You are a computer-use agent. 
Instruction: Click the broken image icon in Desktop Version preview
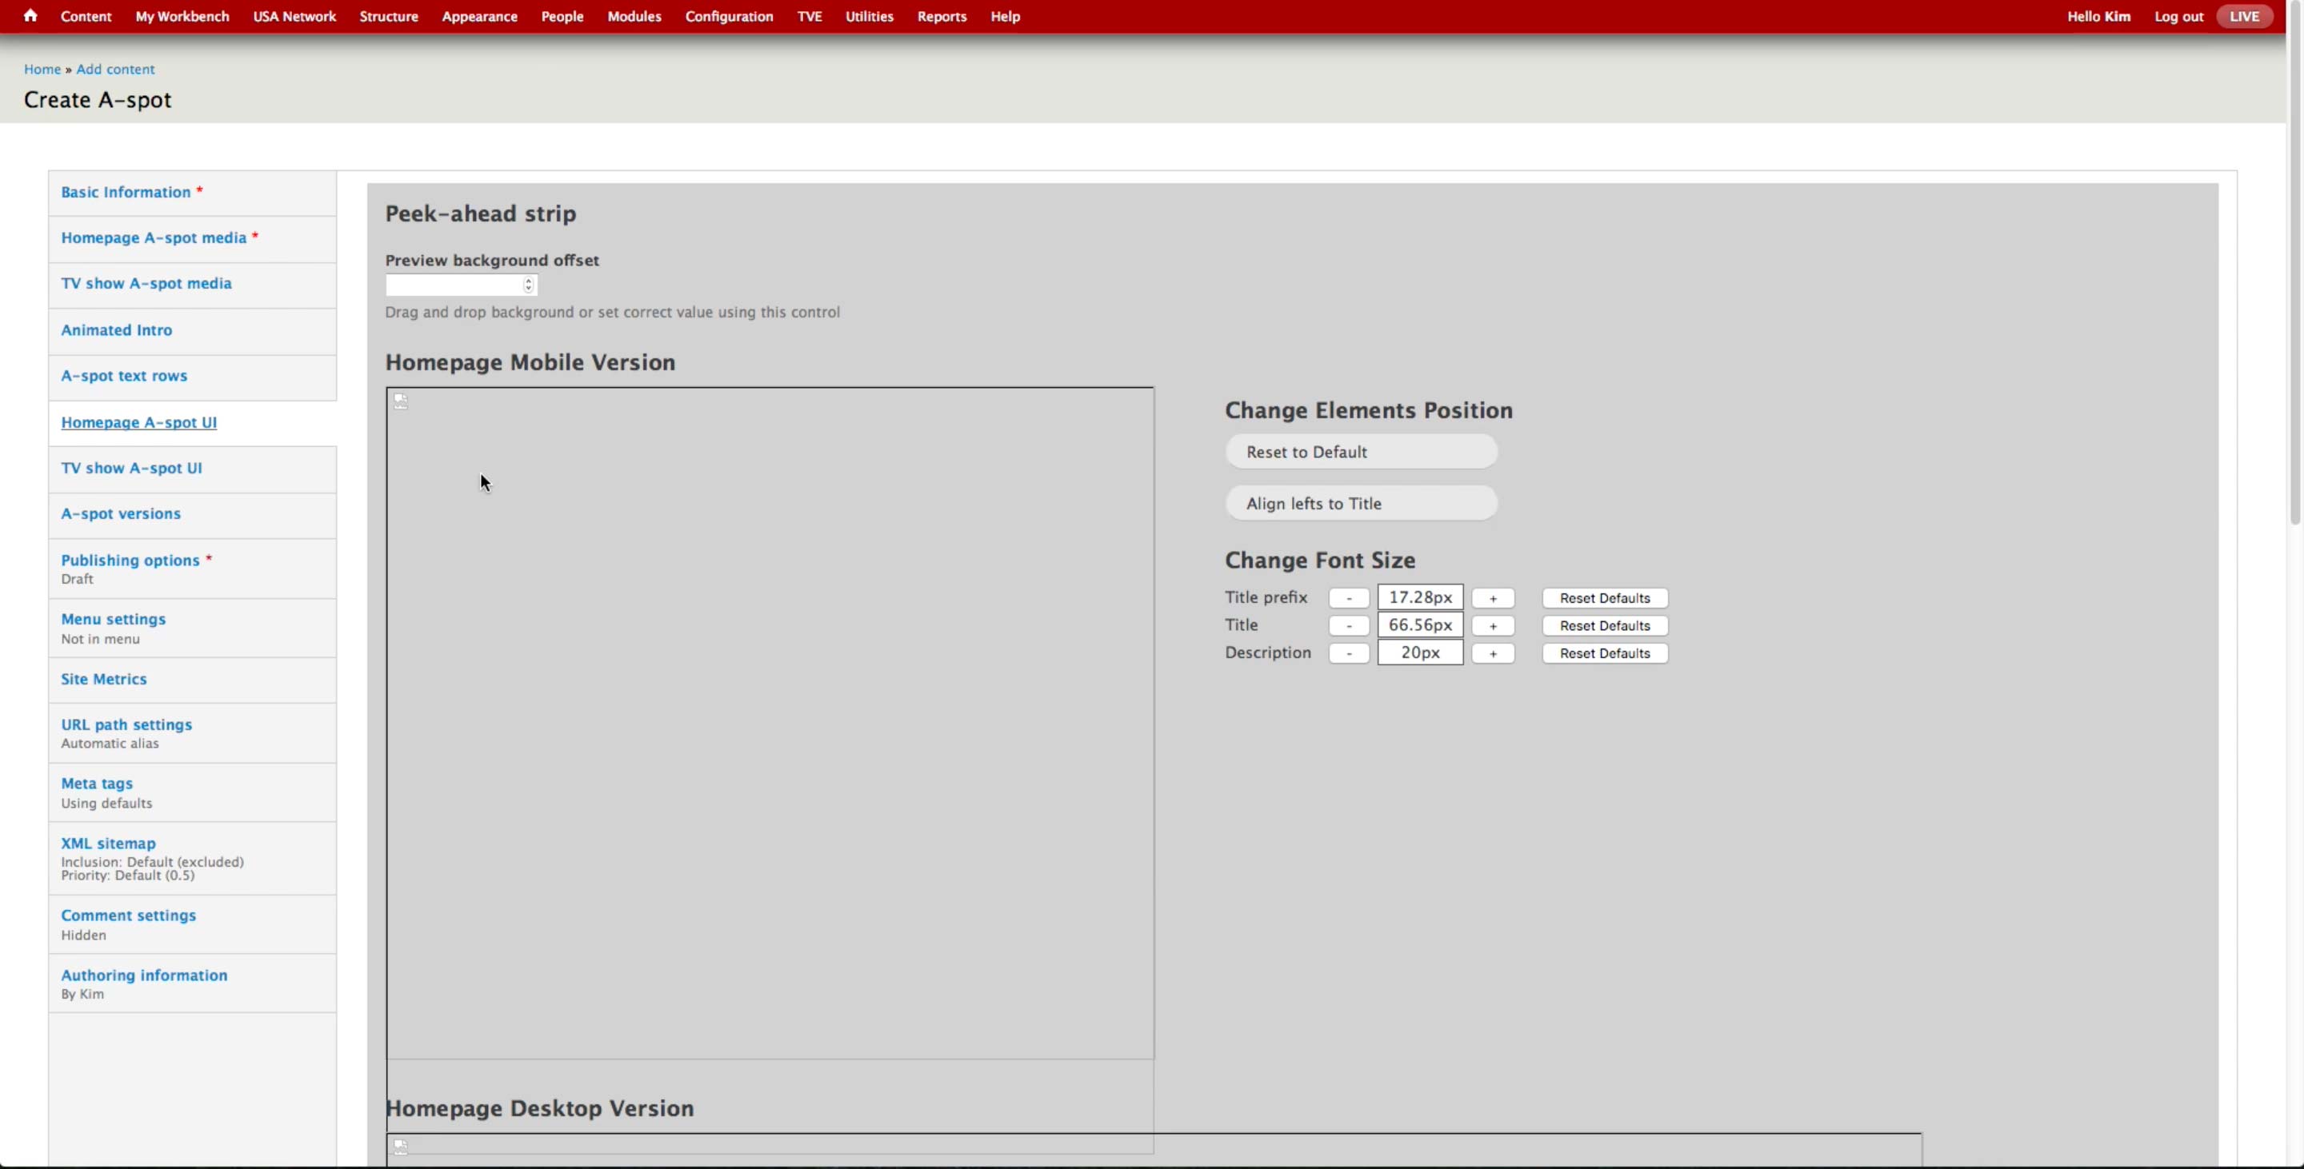[x=401, y=1147]
